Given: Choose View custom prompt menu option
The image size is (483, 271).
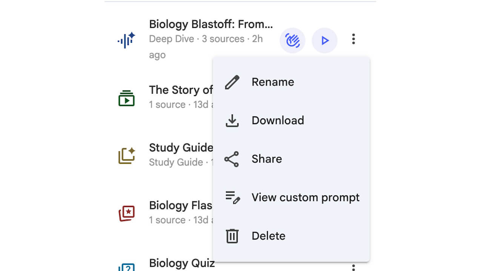Looking at the screenshot, I should (x=305, y=197).
